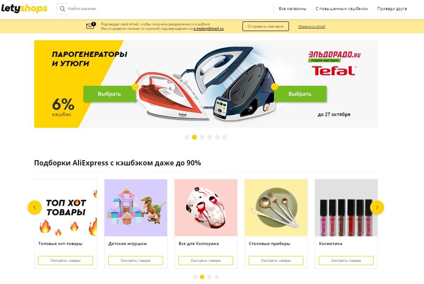
Task: Click the Эльдорадо.ru logo on banner
Action: click(x=334, y=56)
